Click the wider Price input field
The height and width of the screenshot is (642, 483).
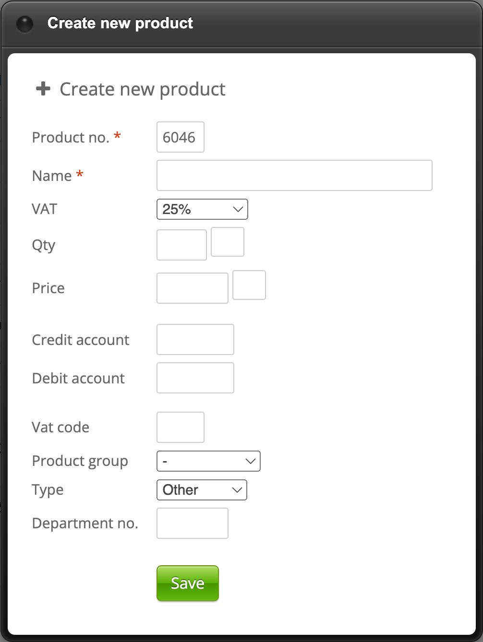click(x=192, y=288)
